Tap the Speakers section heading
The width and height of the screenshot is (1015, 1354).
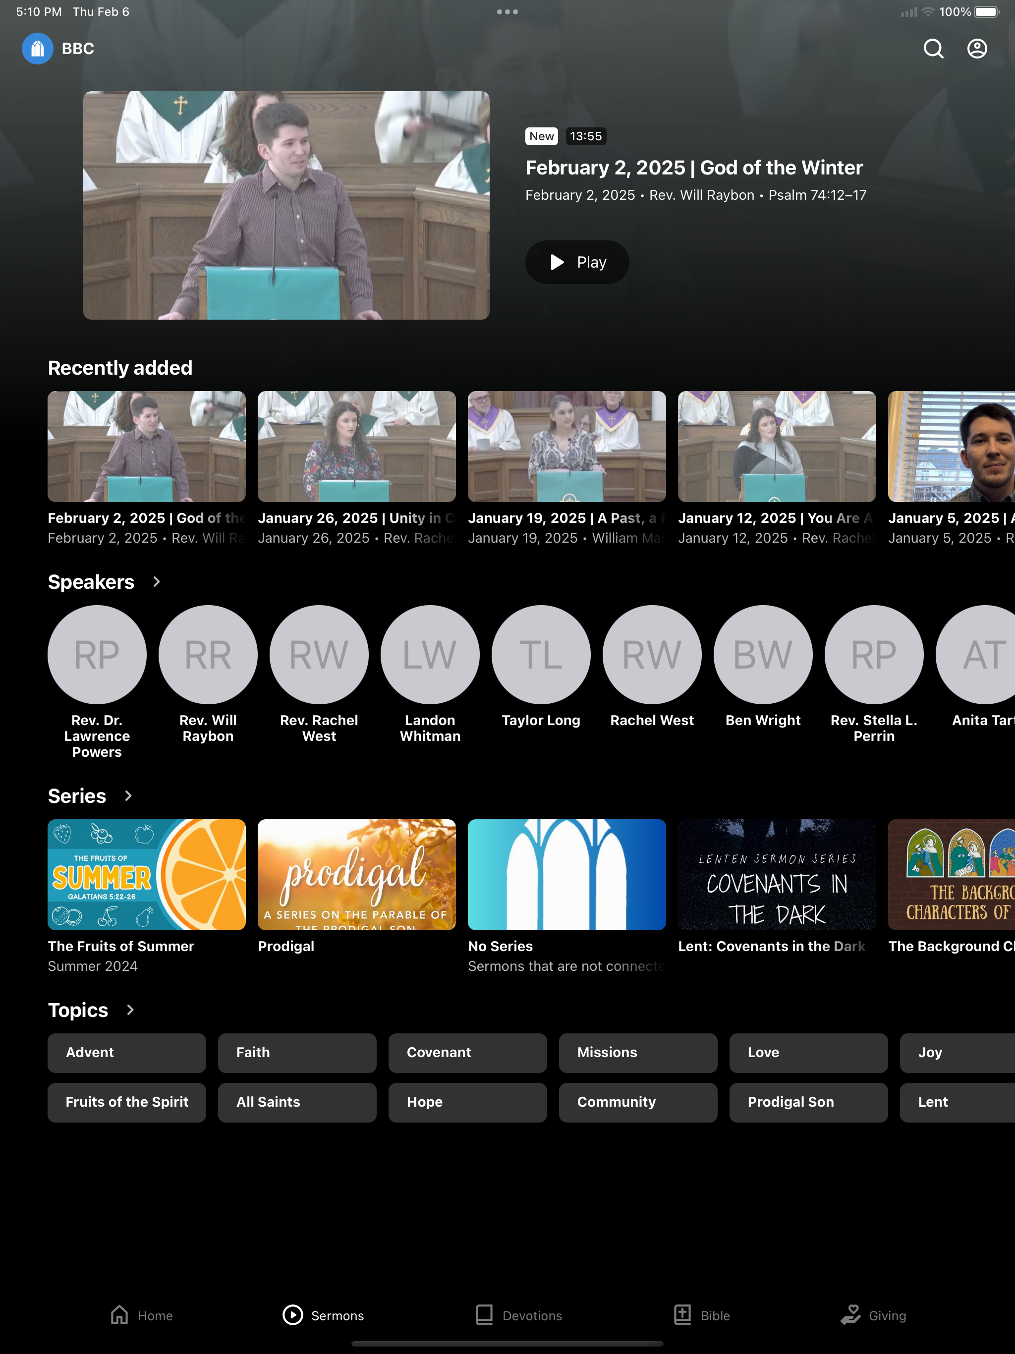(91, 581)
